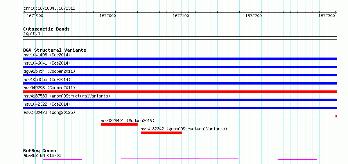
Task: Click the thin red line of esv2730473
Action: point(180,116)
